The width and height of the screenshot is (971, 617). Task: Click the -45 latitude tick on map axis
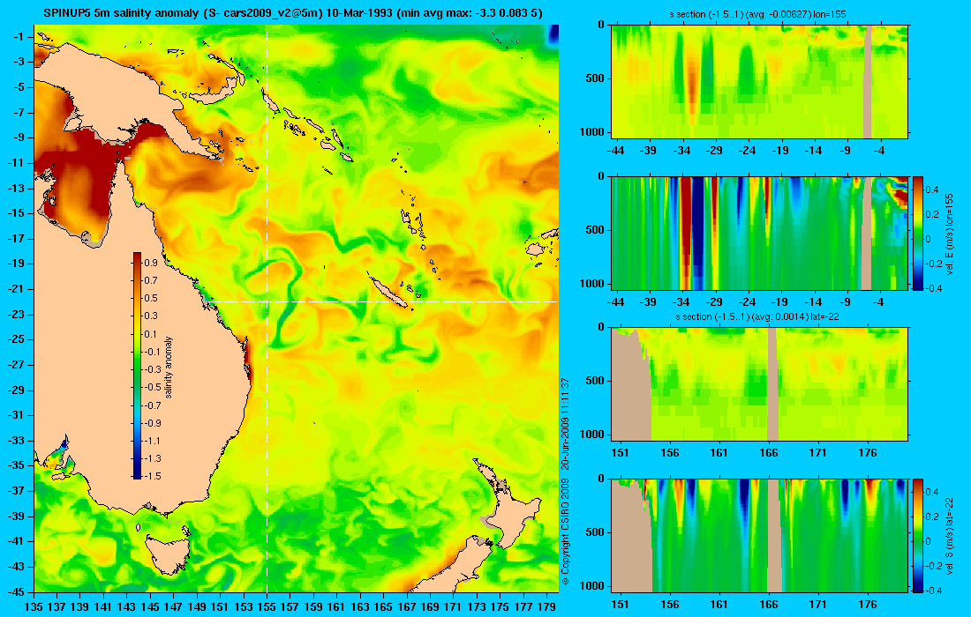(x=15, y=591)
